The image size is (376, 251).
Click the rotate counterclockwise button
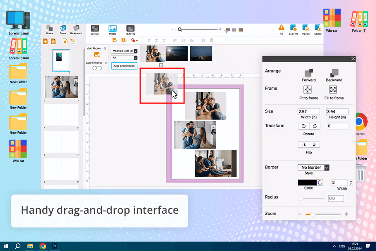(304, 126)
